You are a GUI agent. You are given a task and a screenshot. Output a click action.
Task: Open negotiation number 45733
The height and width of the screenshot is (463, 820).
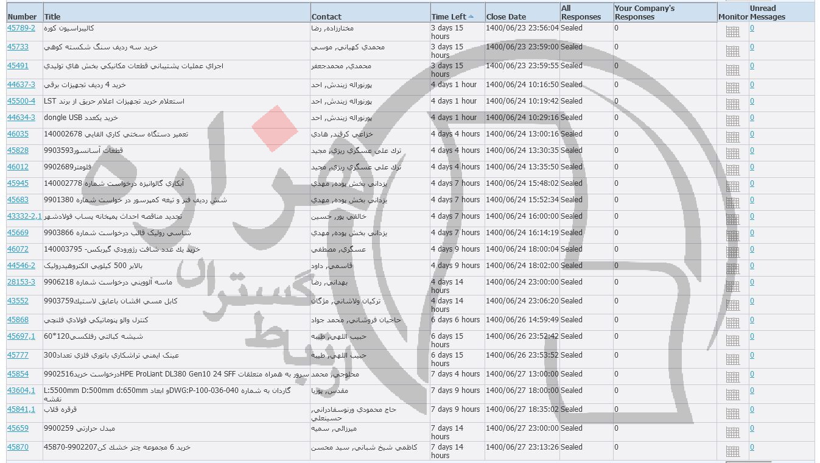point(18,47)
